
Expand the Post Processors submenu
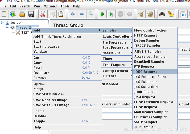(x=117, y=48)
